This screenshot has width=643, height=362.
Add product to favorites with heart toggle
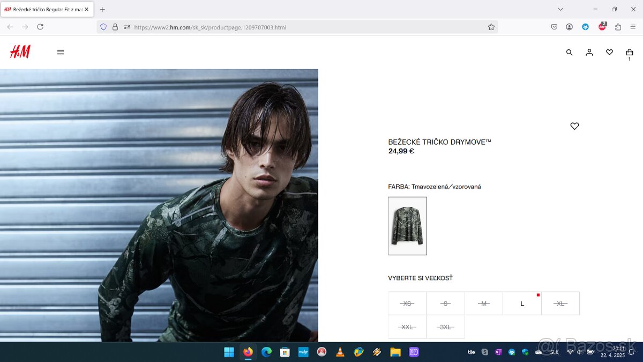tap(574, 126)
